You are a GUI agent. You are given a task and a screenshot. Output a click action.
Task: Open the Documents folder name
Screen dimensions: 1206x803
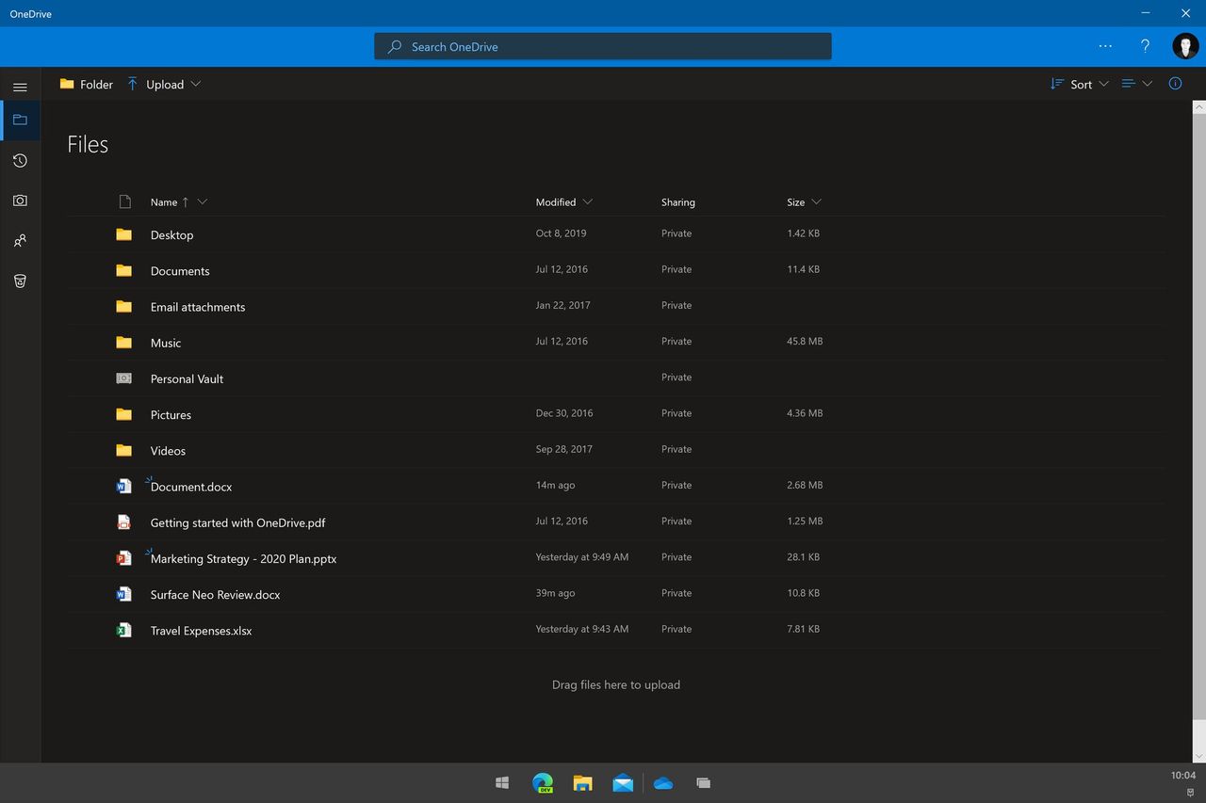coord(180,271)
